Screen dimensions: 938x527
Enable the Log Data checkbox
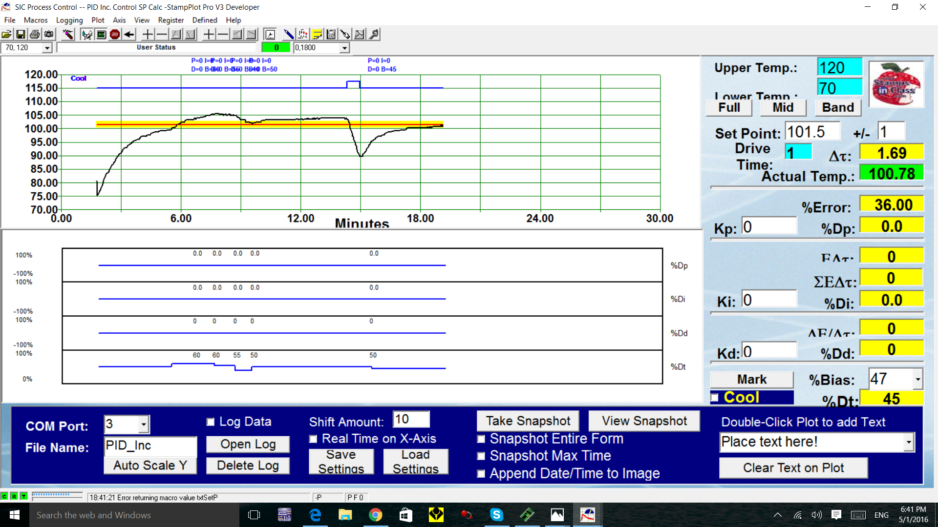tap(211, 422)
